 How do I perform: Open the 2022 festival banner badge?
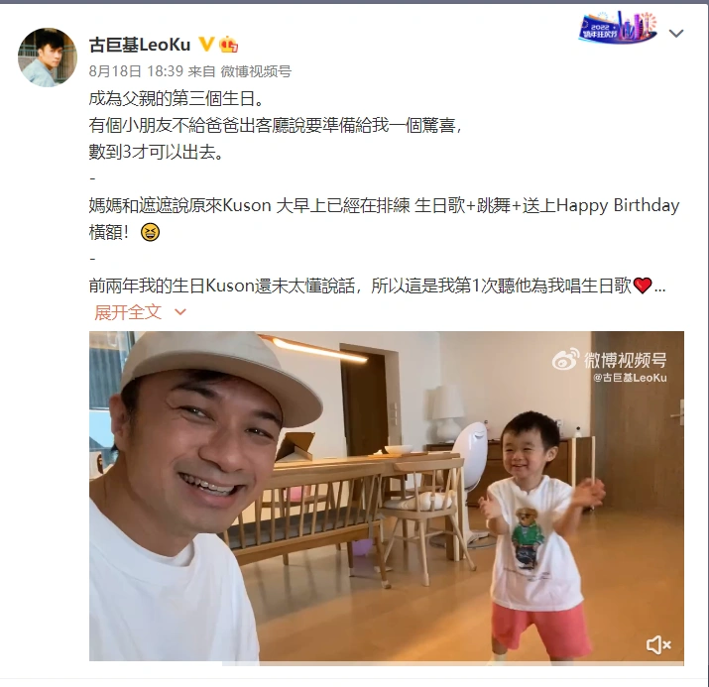618,27
